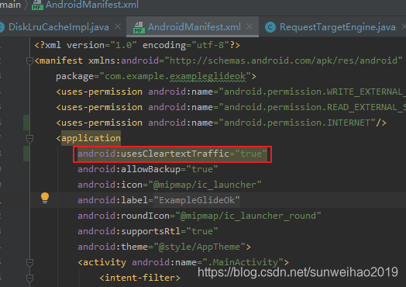
Task: Click the READ_EXTERNAL permission line
Action: [231, 107]
